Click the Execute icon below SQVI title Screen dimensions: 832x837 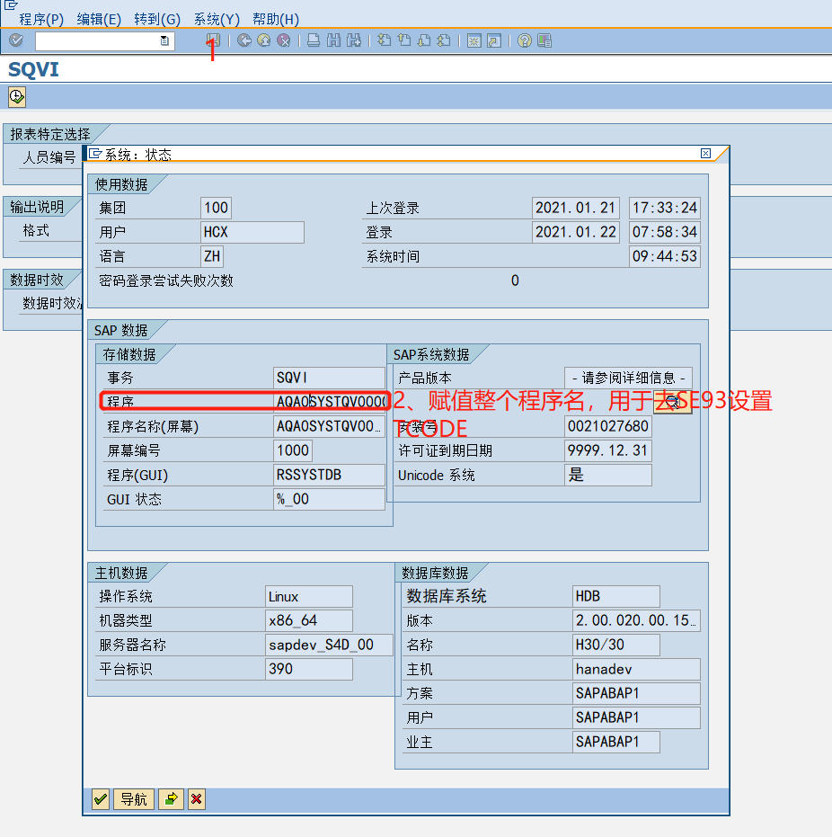coord(15,96)
